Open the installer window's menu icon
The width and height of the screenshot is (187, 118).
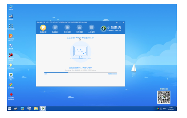117,23
